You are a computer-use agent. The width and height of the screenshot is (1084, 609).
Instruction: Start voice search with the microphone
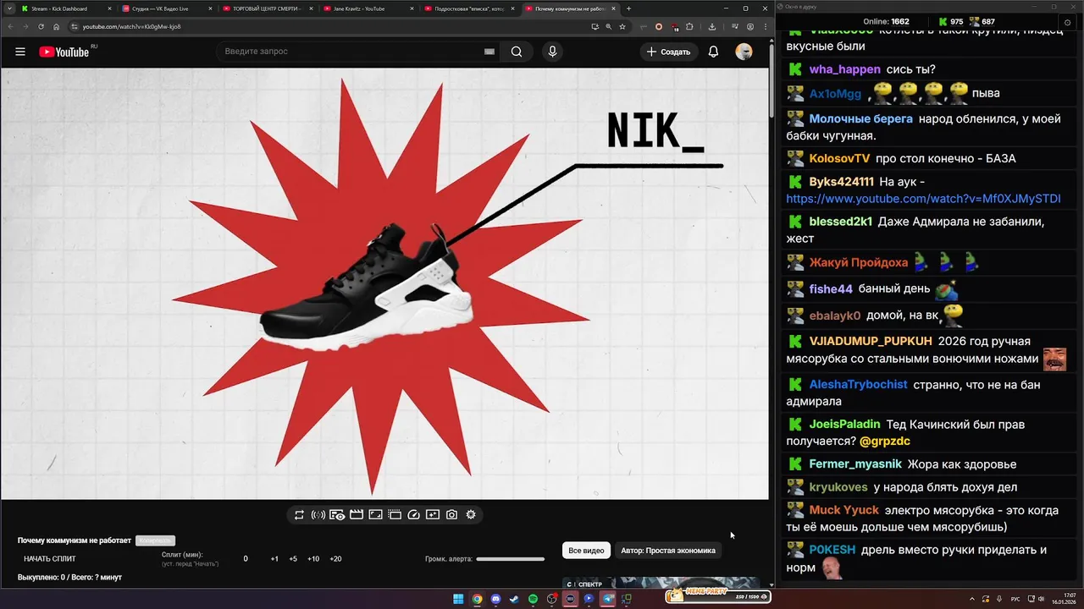pyautogui.click(x=552, y=52)
